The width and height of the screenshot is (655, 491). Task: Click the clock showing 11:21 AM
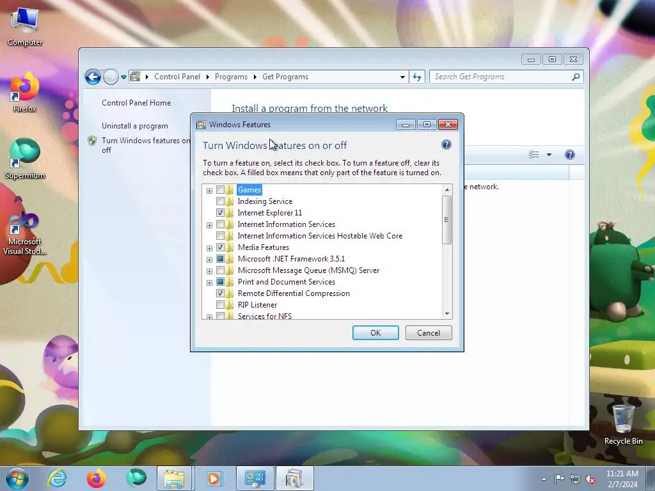coord(622,479)
